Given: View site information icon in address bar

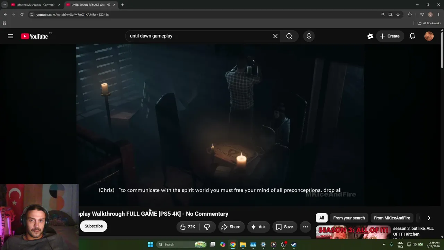Looking at the screenshot, I should coord(32,15).
